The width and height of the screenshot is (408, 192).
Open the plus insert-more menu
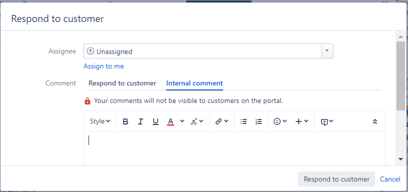coord(302,121)
